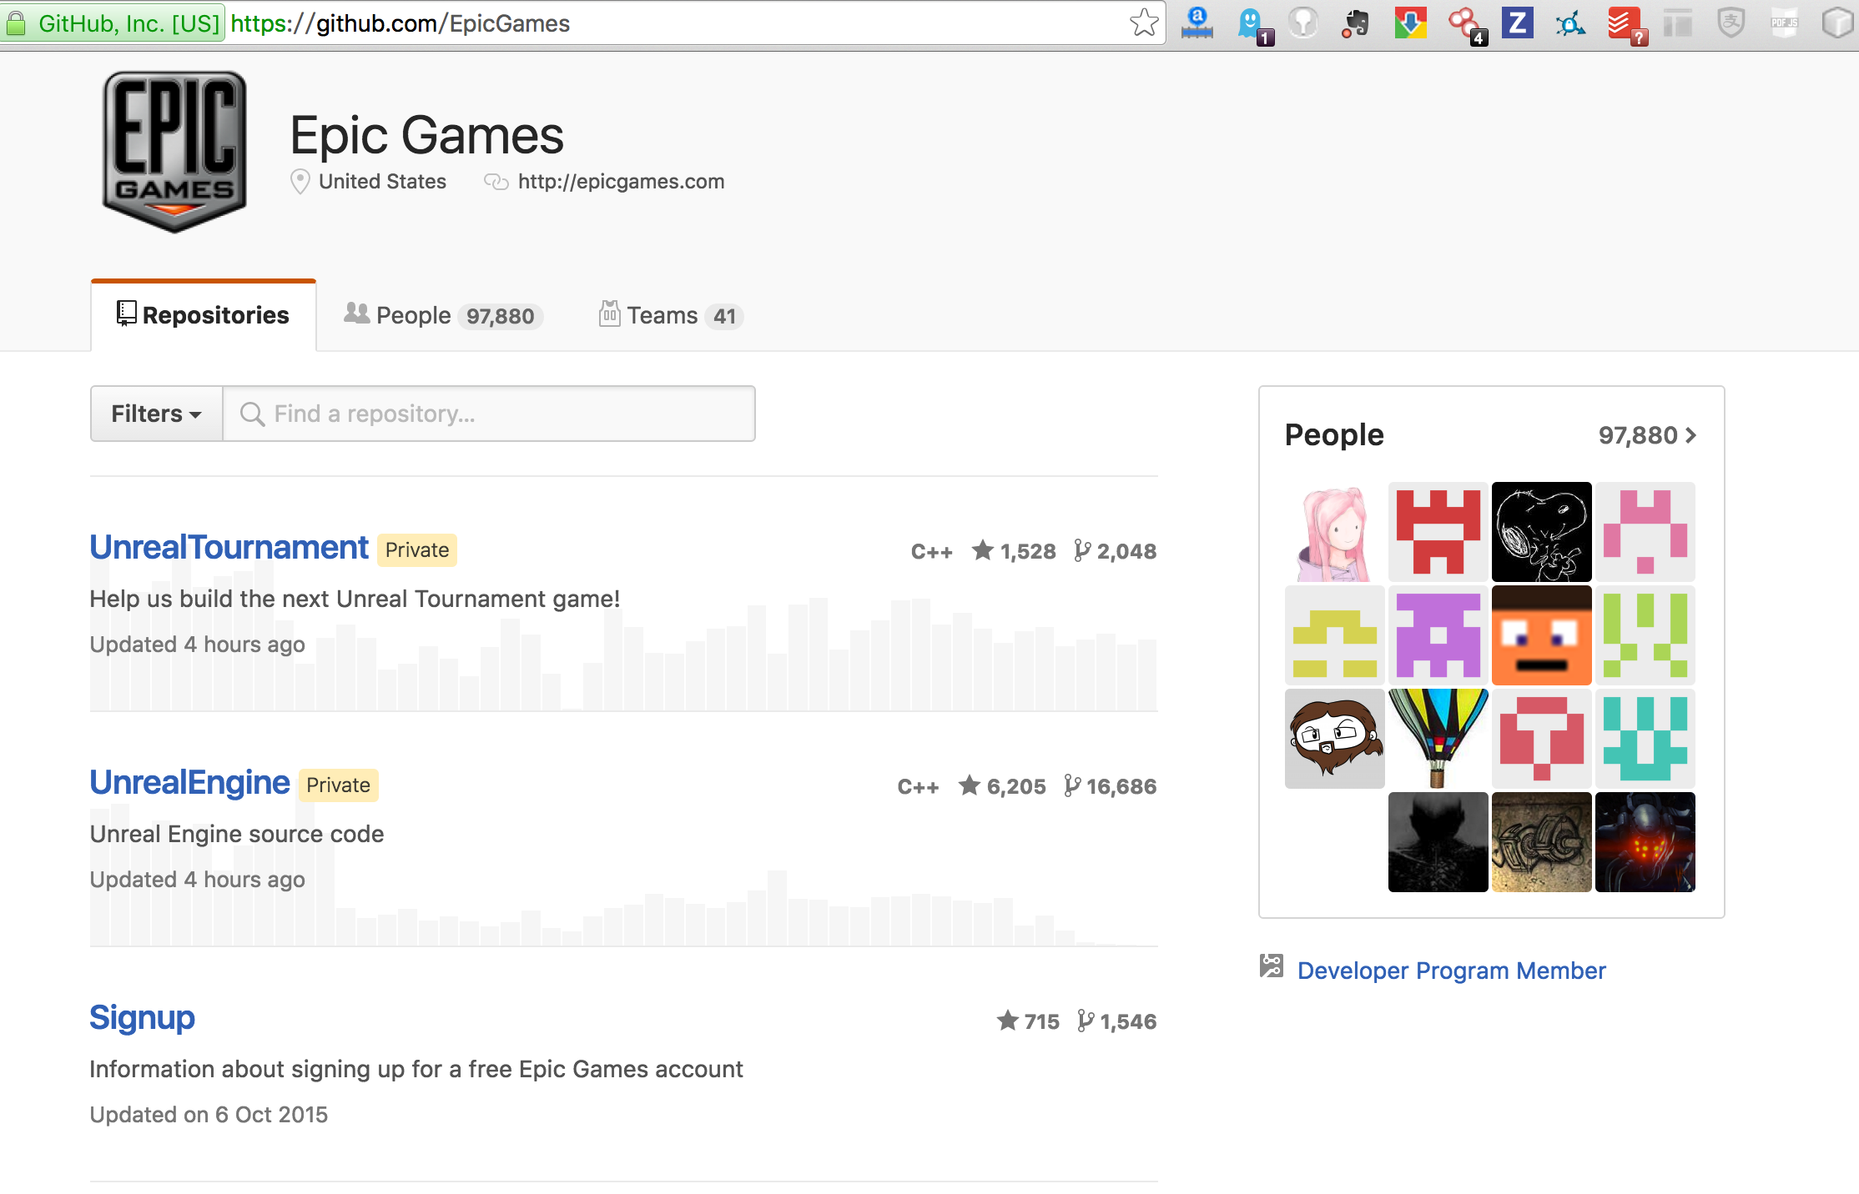Open the Ghostery extension icon

tap(1251, 23)
